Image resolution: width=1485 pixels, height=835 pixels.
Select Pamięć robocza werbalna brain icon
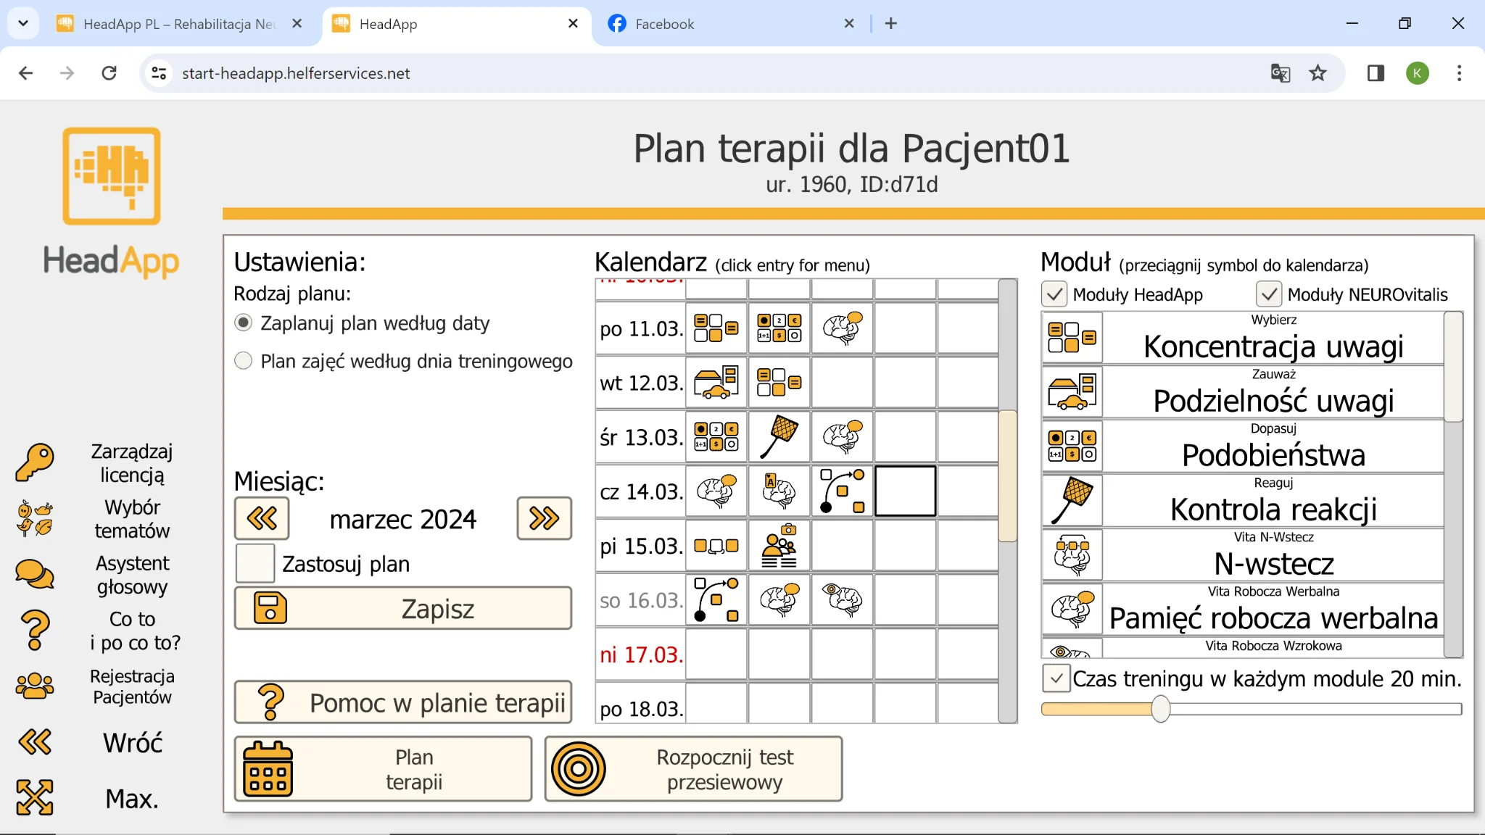click(x=1072, y=610)
